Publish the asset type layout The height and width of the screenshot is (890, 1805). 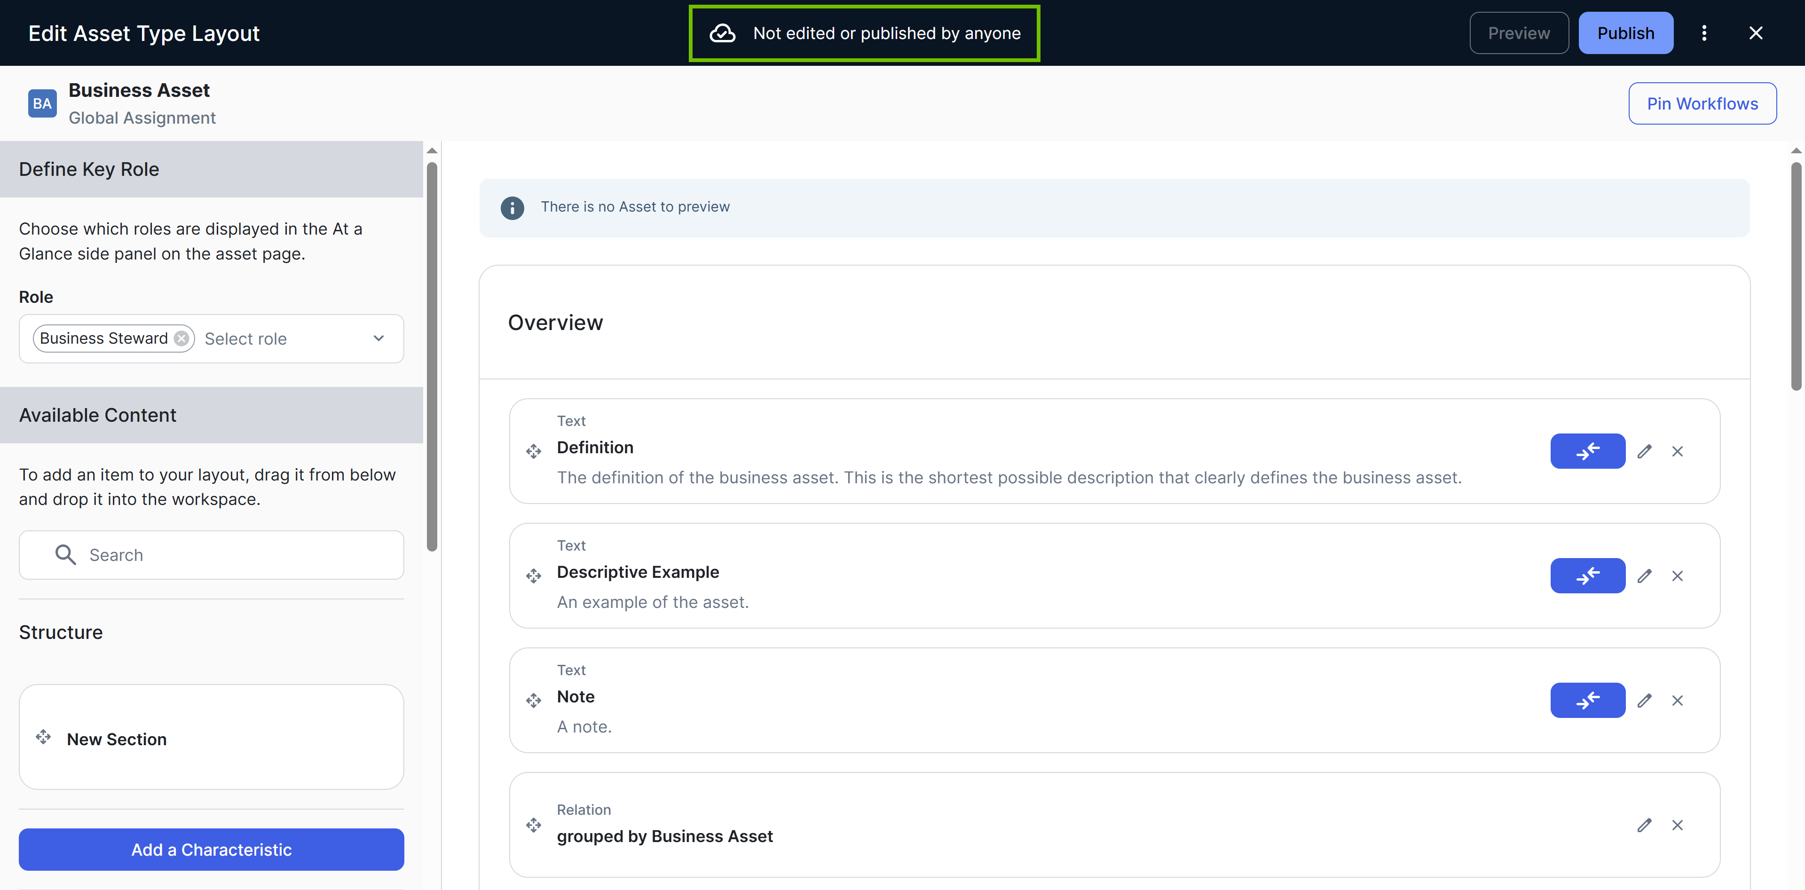(1625, 32)
